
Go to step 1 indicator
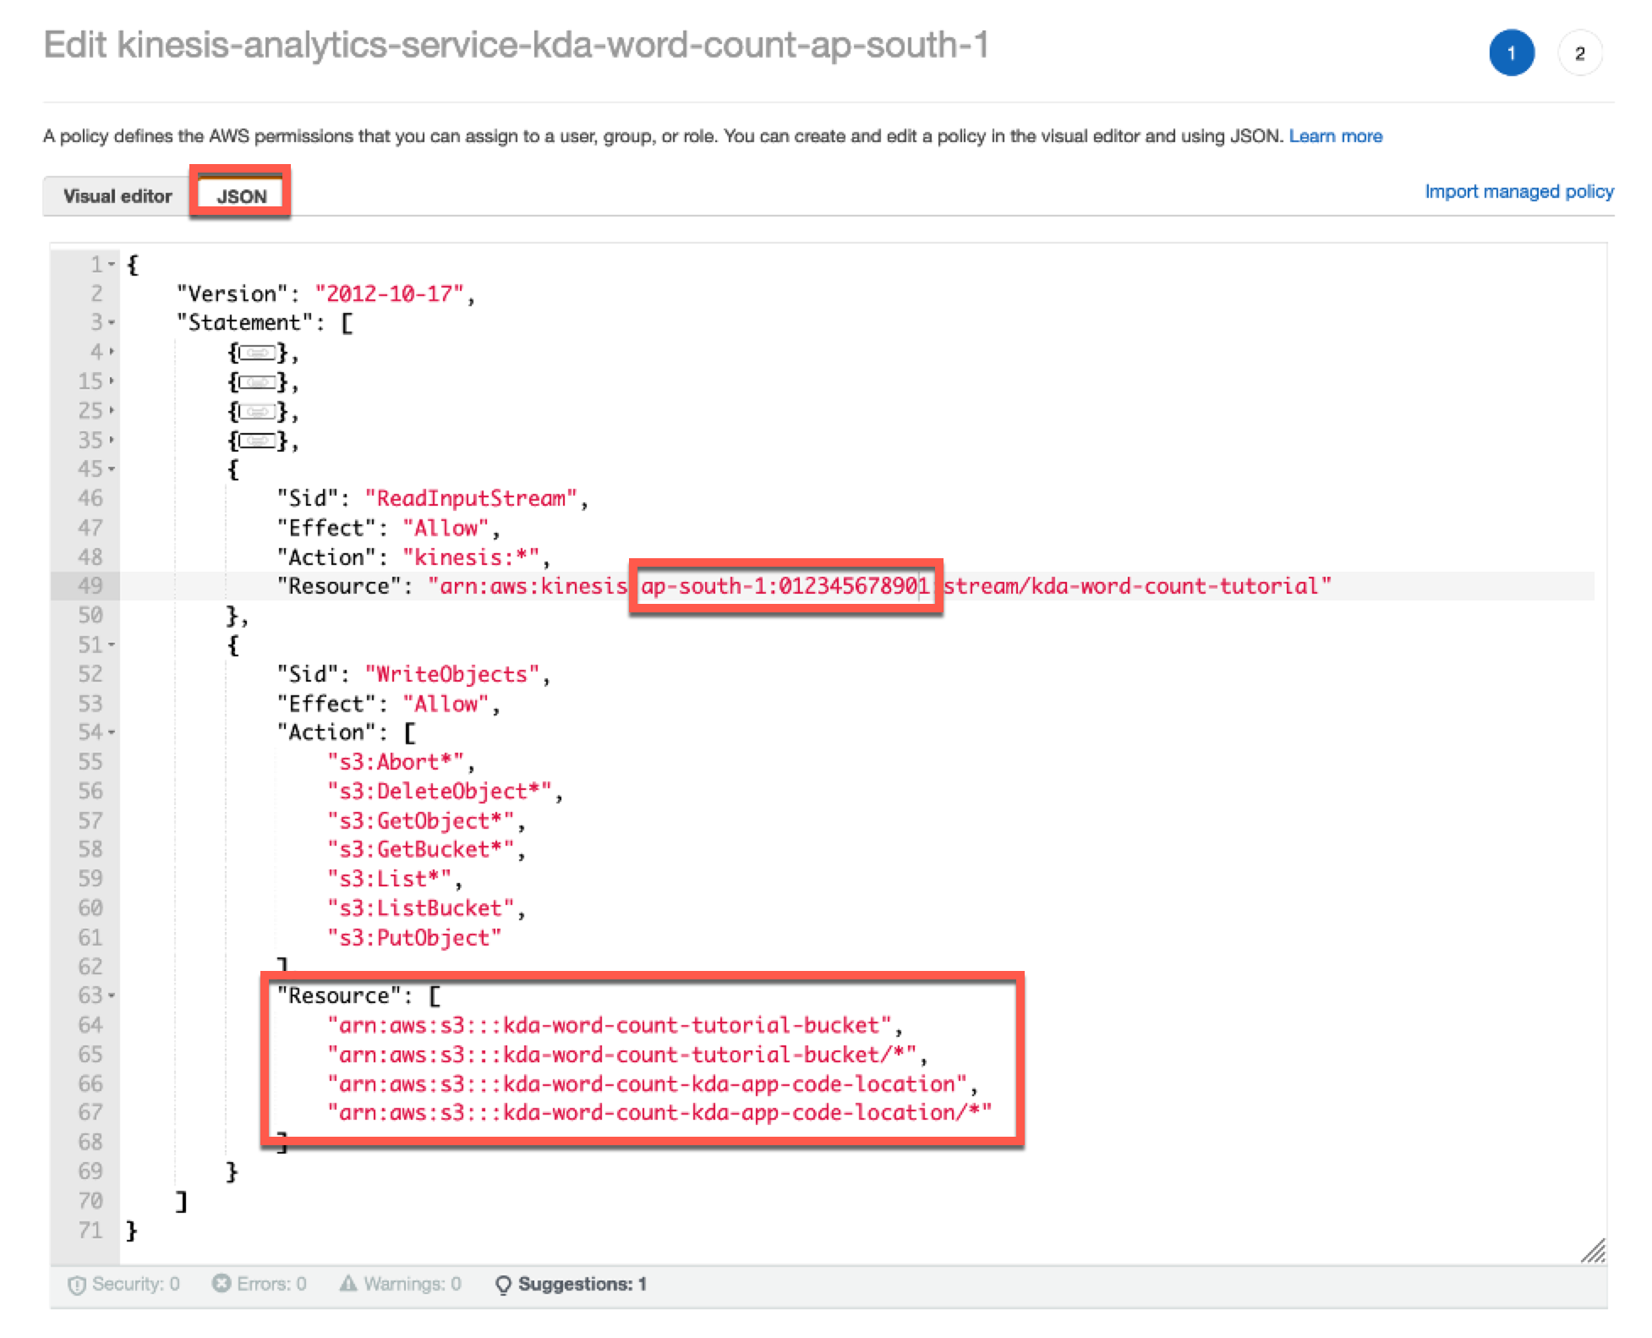(1512, 53)
